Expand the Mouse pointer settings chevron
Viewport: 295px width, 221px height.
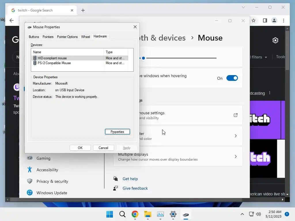(236, 136)
